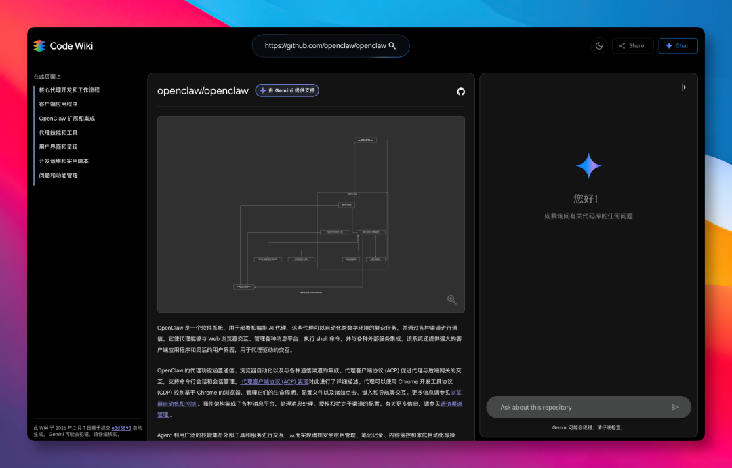Screen dimensions: 732x468
Task: Click the Code Wiki title text
Action: pyautogui.click(x=71, y=45)
